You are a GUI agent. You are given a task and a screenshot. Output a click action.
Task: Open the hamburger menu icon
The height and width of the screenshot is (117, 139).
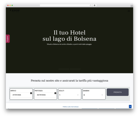pos(129,11)
